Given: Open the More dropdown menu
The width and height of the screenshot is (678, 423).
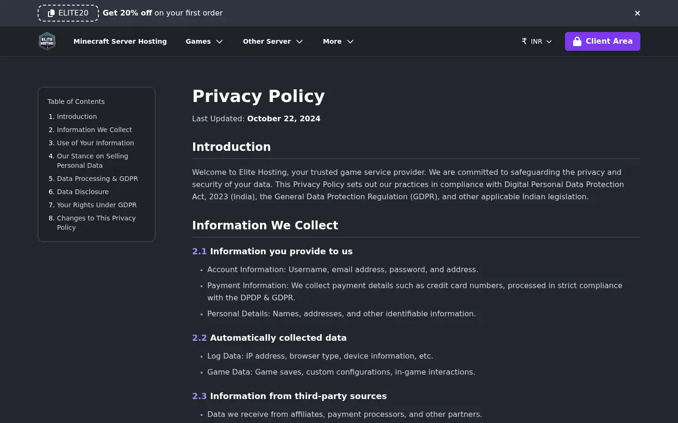Looking at the screenshot, I should click(338, 41).
